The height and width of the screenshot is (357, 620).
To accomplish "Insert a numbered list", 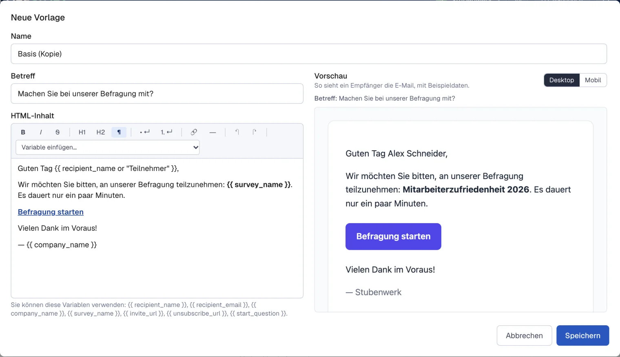I will [166, 132].
